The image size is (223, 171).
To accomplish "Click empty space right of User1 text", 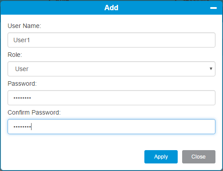I will tap(119, 40).
